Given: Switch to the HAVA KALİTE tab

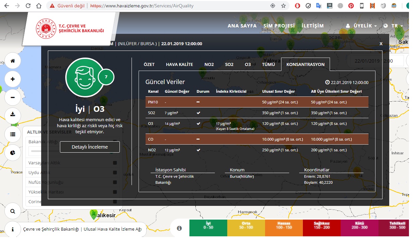Looking at the screenshot, I should pyautogui.click(x=179, y=64).
